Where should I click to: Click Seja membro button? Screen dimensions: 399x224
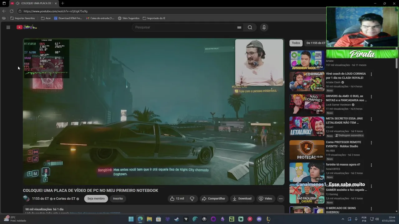click(x=96, y=198)
